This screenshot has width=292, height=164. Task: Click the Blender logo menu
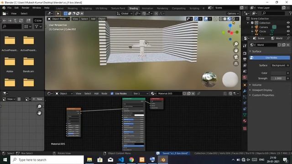4,8
